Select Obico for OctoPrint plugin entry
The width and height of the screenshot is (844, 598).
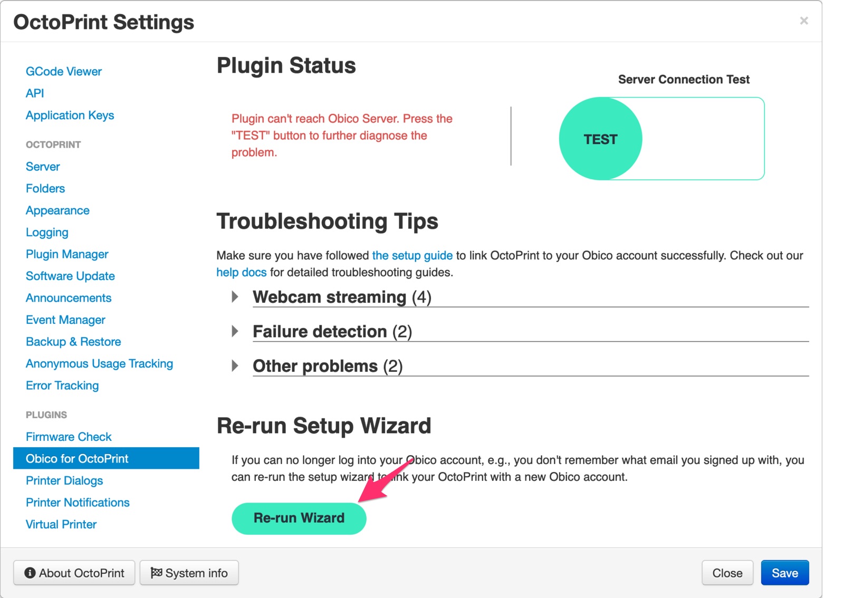tap(77, 459)
